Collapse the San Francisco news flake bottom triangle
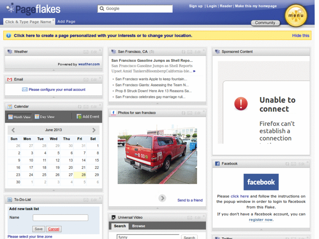The height and width of the screenshot is (239, 319). [x=157, y=104]
